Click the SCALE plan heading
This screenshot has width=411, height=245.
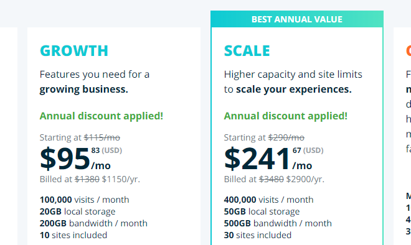(247, 51)
